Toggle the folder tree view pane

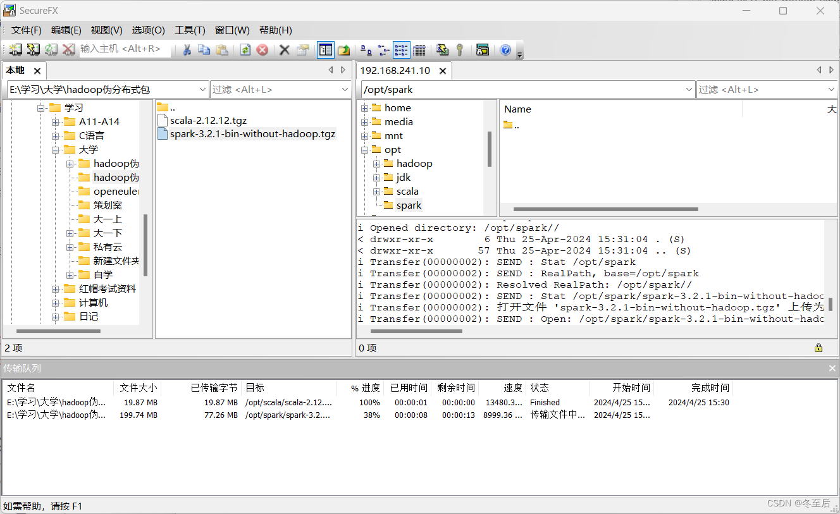325,49
